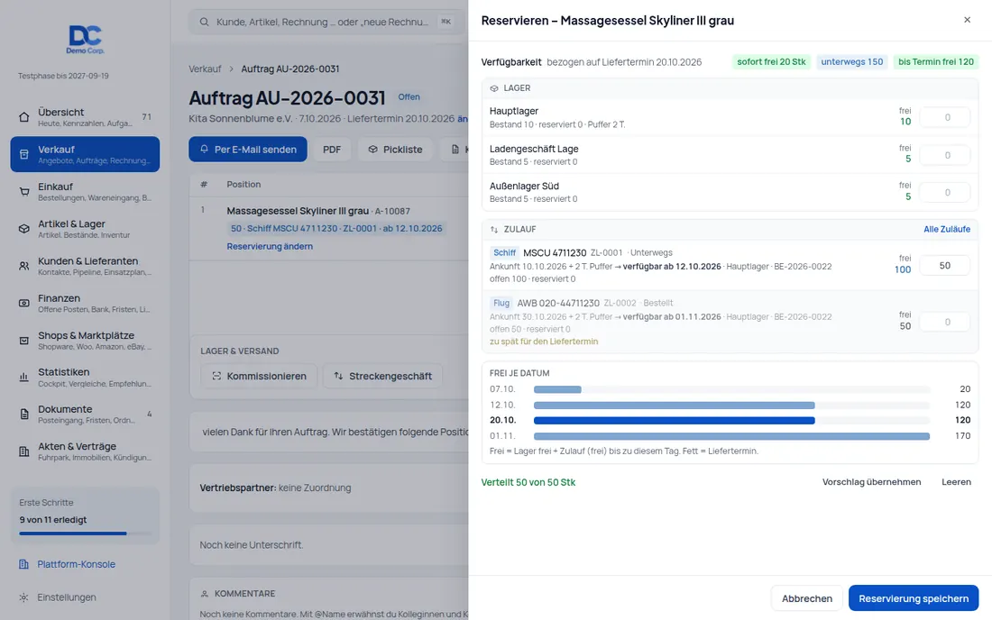This screenshot has width=992, height=620.
Task: Click the Leeren button
Action: (x=956, y=482)
